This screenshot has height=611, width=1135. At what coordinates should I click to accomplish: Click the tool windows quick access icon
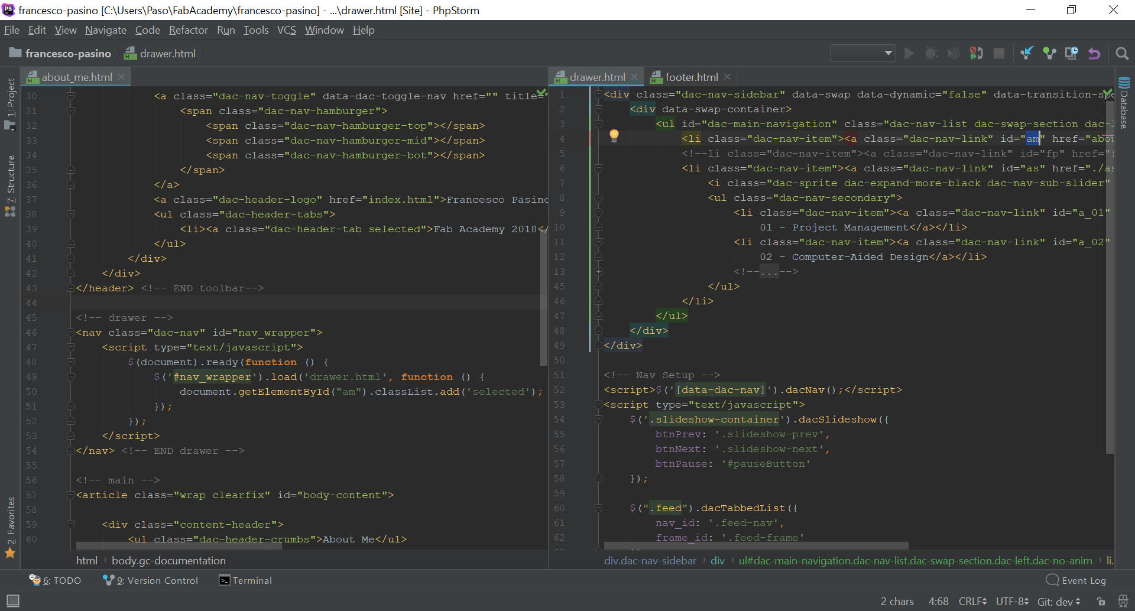[12, 601]
